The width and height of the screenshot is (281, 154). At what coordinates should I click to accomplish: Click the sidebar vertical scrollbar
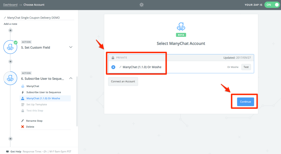77,101
